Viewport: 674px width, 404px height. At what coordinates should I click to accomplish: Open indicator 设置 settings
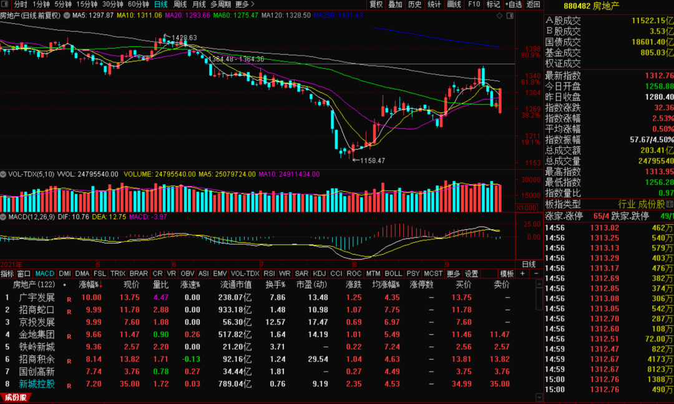[472, 273]
